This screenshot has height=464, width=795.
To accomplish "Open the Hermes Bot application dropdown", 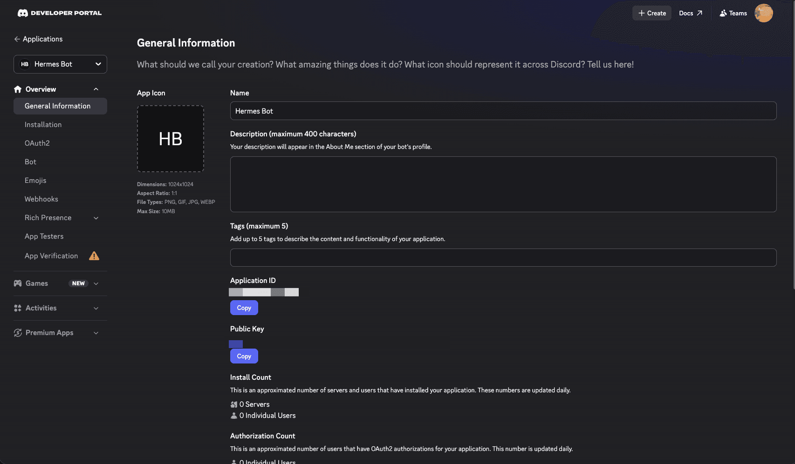I will tap(60, 64).
